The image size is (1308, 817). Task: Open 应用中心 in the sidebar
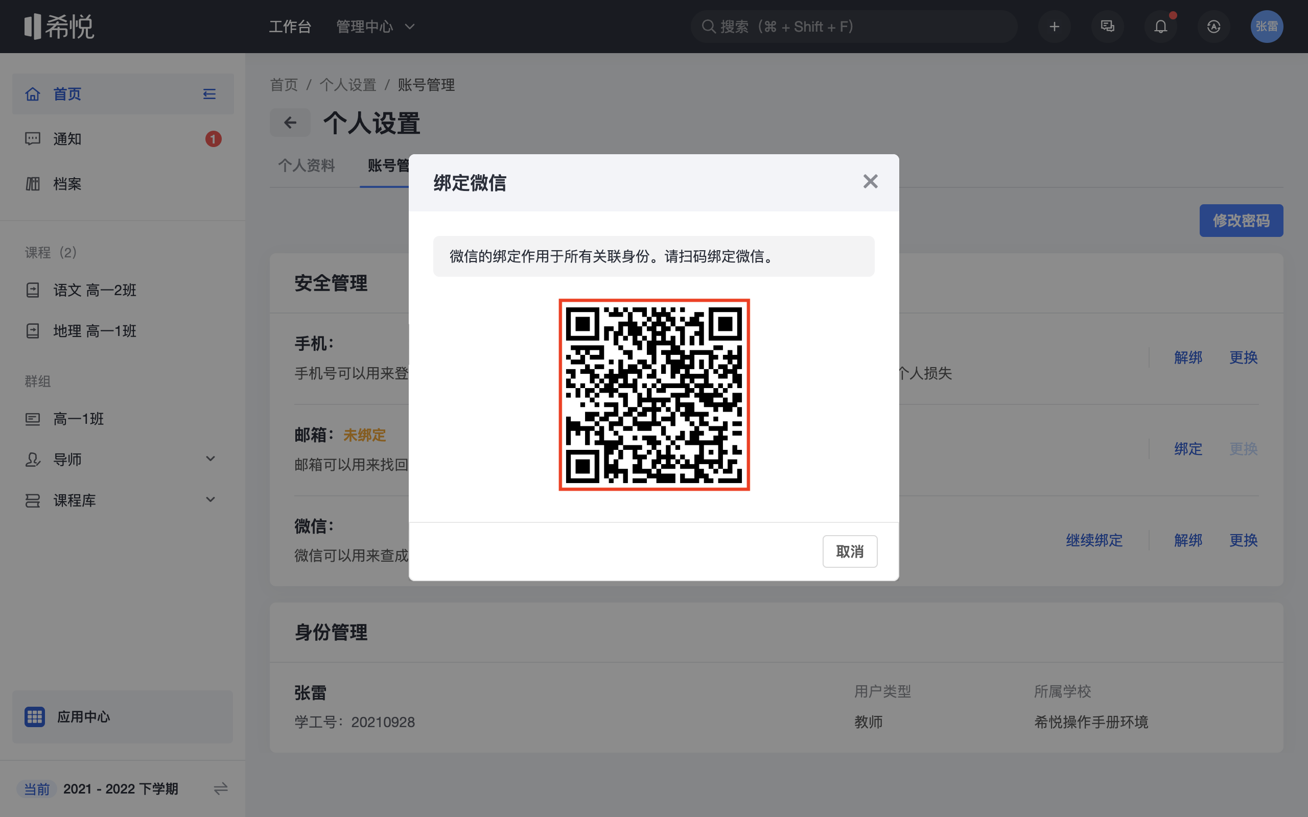(x=123, y=716)
